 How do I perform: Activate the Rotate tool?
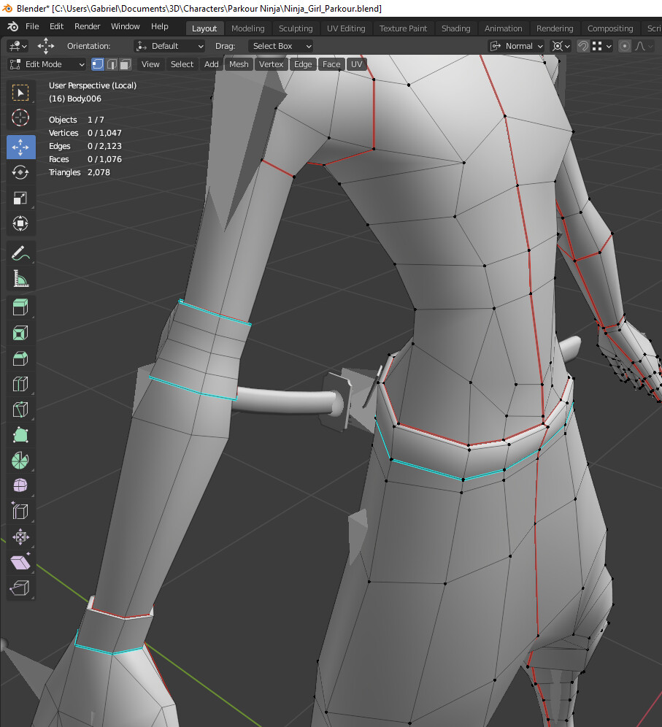coord(20,172)
